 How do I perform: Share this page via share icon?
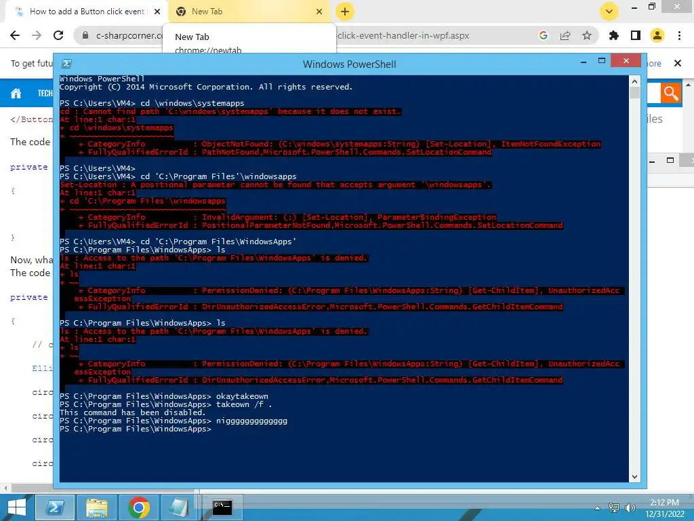point(565,35)
